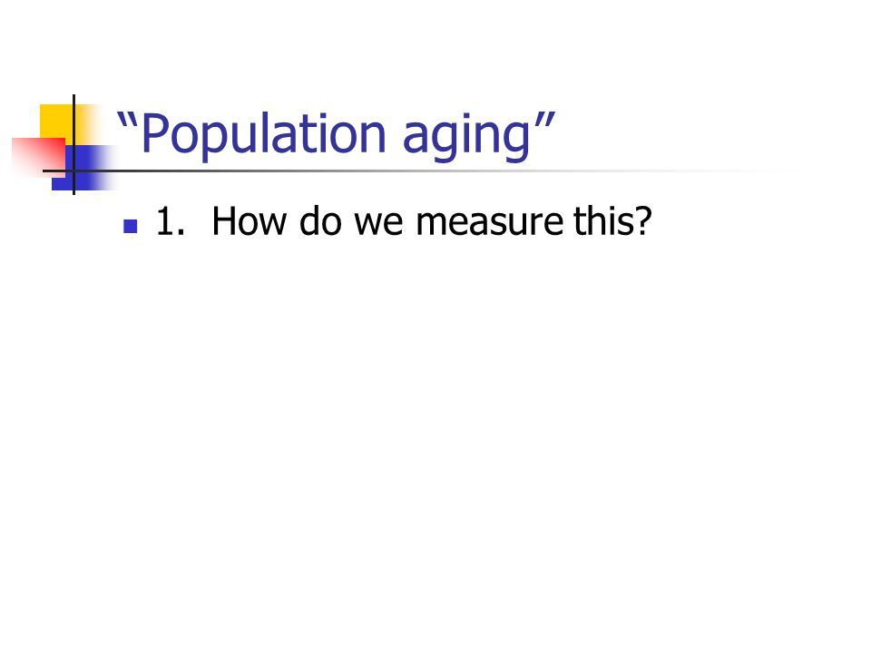Click the crossing point of the black lines
The width and height of the screenshot is (871, 653).
(73, 171)
